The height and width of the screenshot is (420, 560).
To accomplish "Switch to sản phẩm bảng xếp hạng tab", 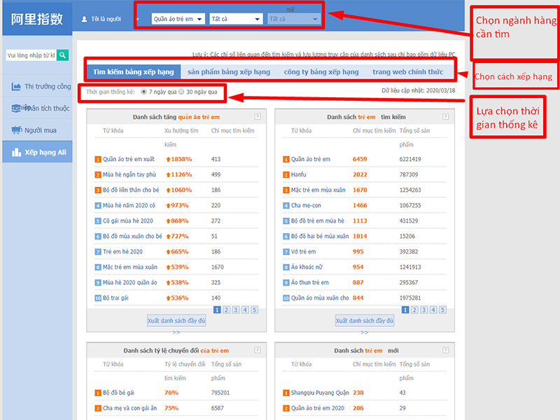I will point(229,72).
